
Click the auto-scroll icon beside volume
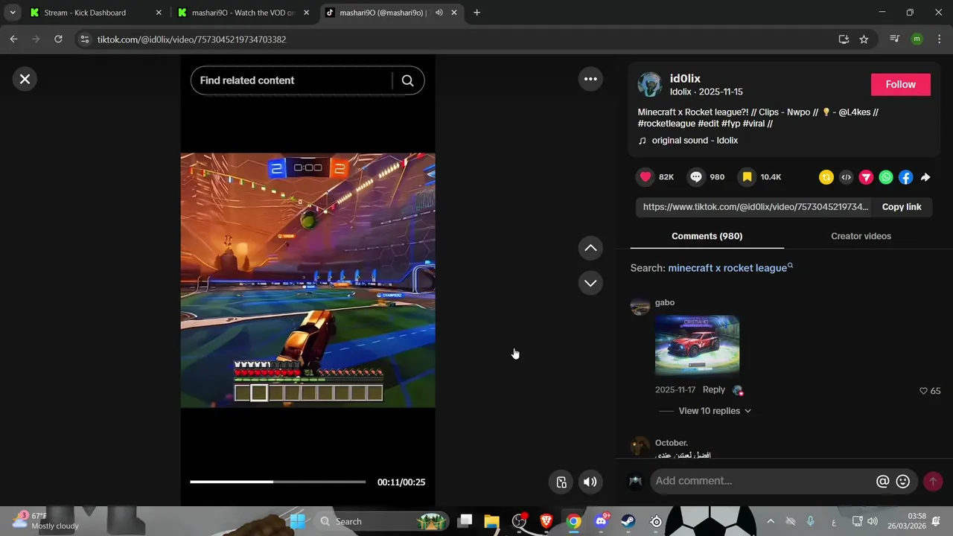[x=562, y=482]
